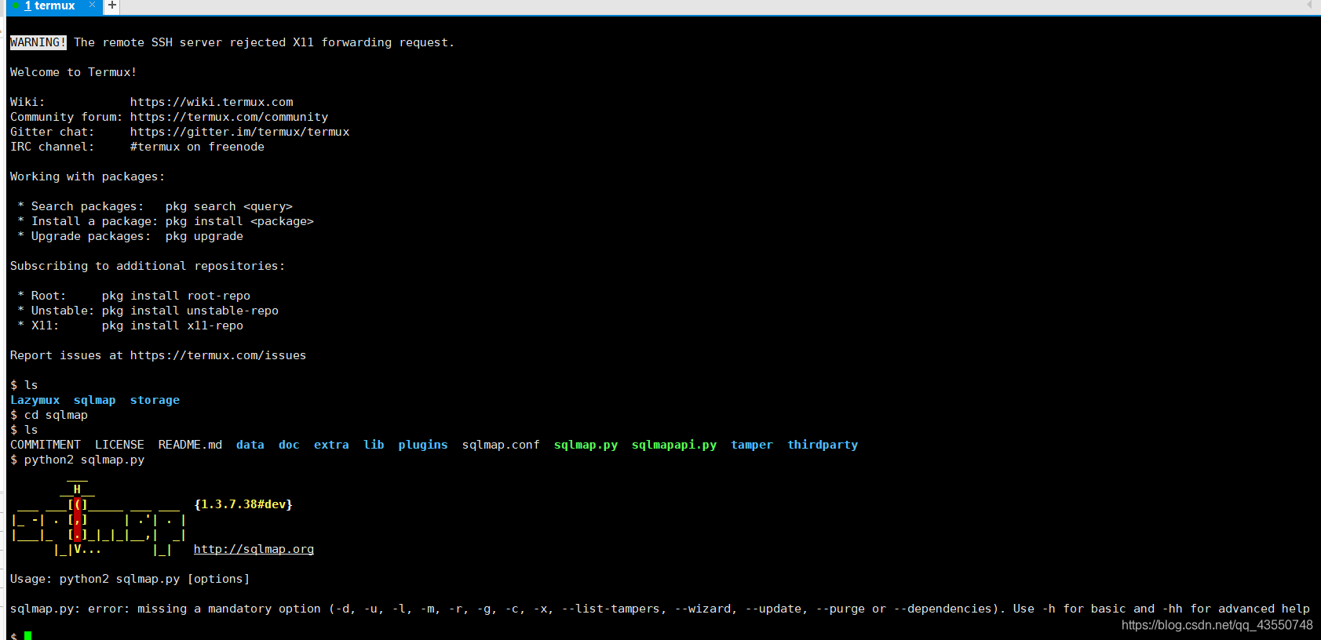Click the LICENSE file name
The height and width of the screenshot is (640, 1321).
tap(119, 445)
